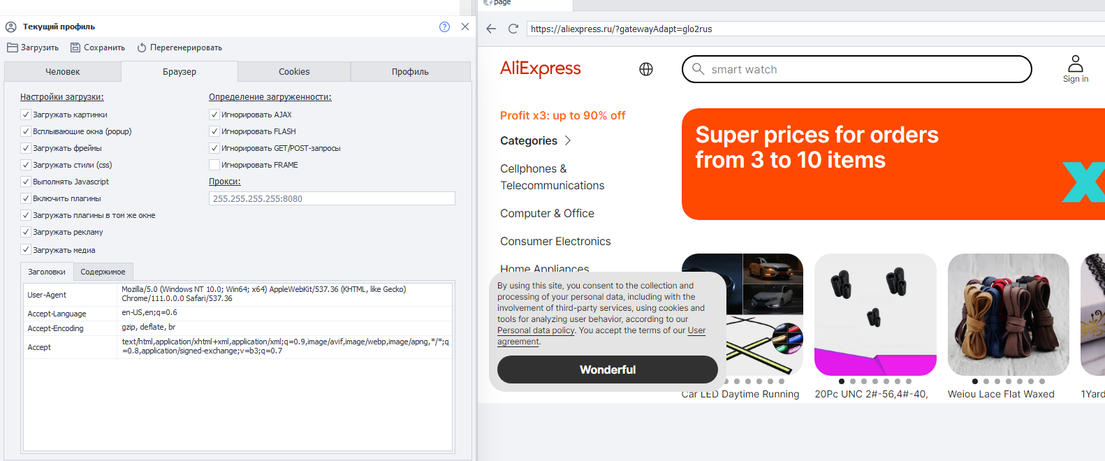Reload the page with refresh icon
This screenshot has height=461, width=1105.
513,29
